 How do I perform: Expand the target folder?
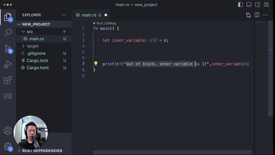click(23, 46)
